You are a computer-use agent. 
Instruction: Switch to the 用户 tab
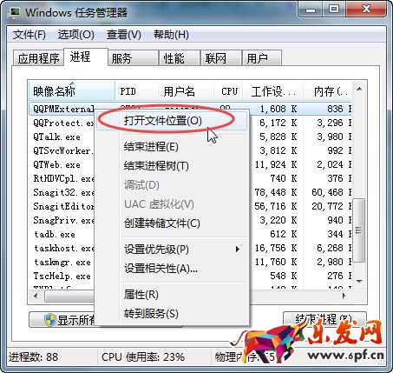[x=262, y=58]
